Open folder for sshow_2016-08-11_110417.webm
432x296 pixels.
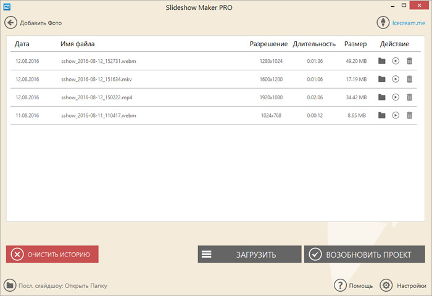click(x=382, y=115)
